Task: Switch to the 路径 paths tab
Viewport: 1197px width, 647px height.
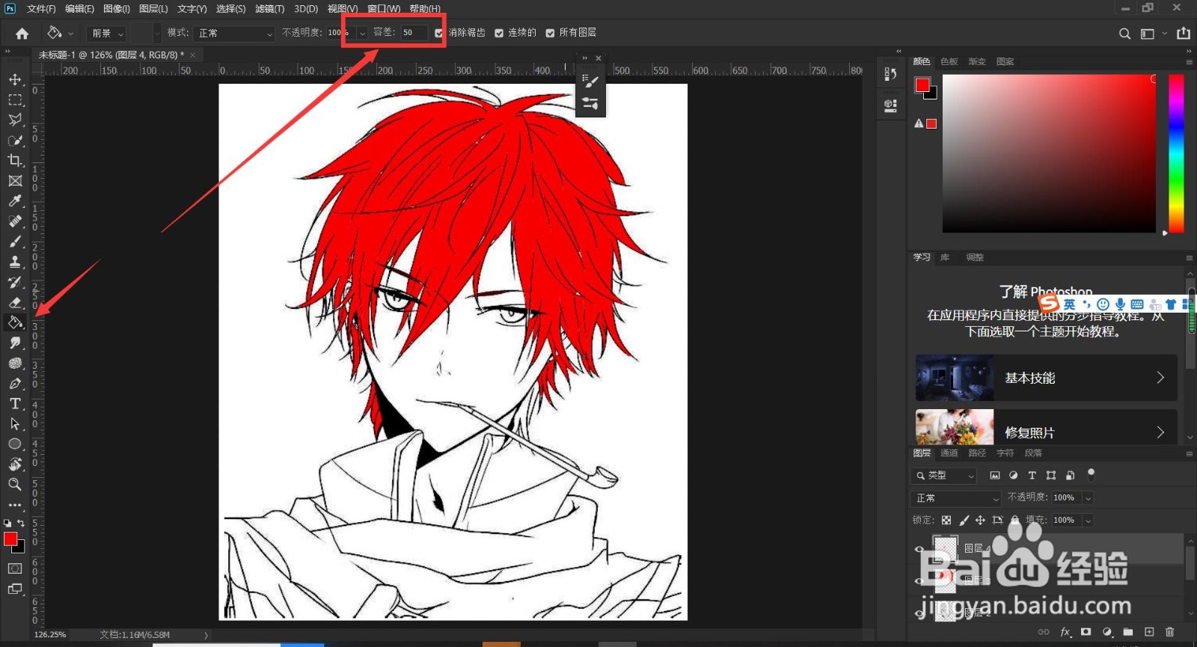Action: [x=977, y=453]
